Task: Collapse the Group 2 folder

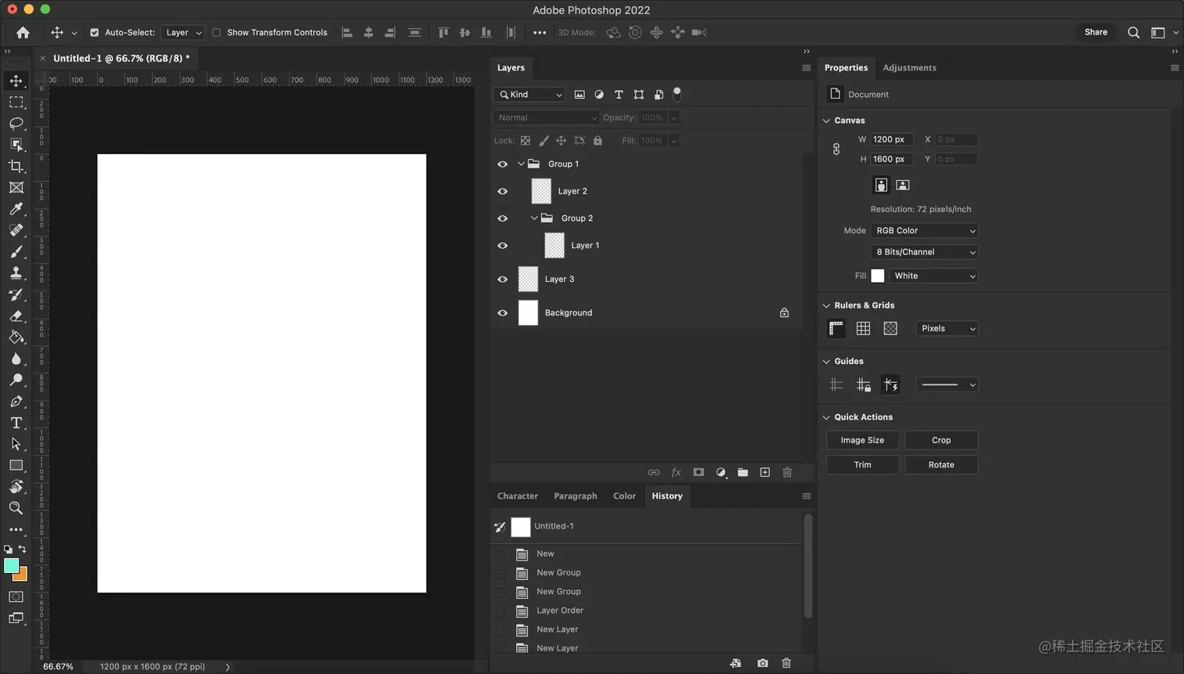Action: click(x=535, y=218)
